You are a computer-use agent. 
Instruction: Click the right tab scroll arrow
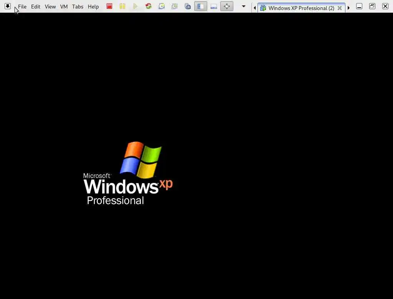click(348, 8)
